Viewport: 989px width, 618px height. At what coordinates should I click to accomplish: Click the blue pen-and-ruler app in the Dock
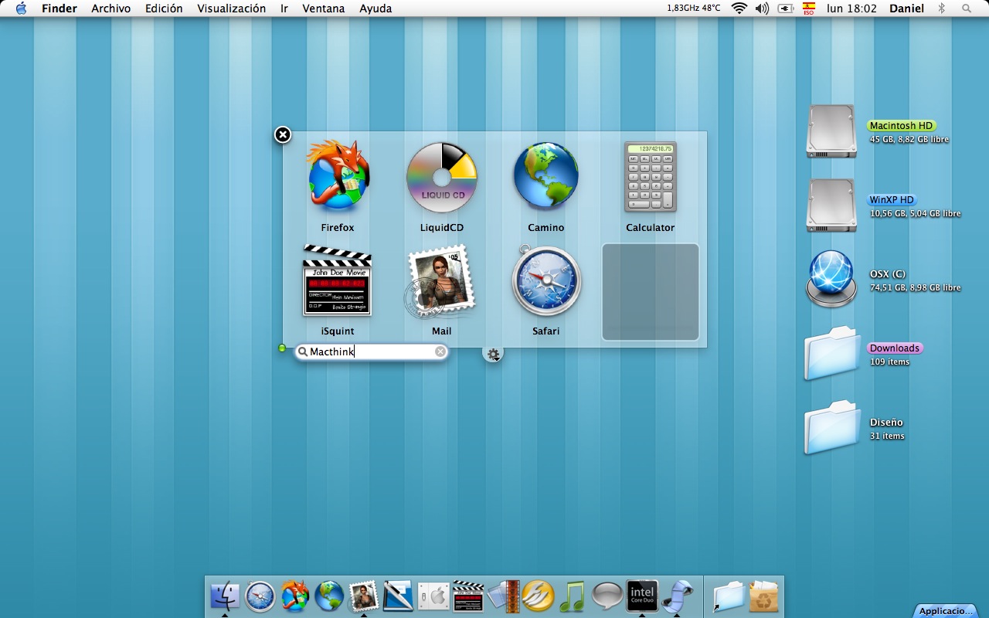[399, 596]
